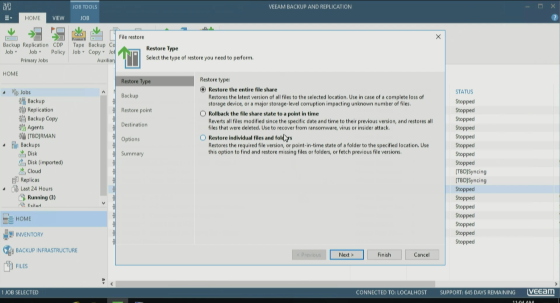The height and width of the screenshot is (303, 560).
Task: Click the Backups node icon in tree
Action: 15,145
